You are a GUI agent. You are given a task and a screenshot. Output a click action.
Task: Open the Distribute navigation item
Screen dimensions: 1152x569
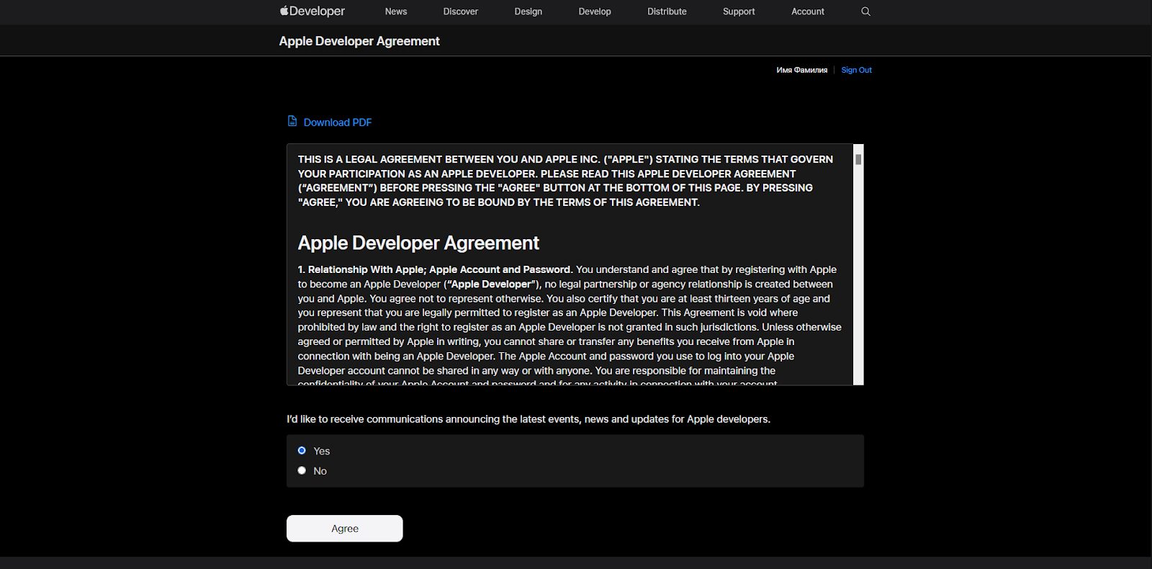tap(667, 12)
